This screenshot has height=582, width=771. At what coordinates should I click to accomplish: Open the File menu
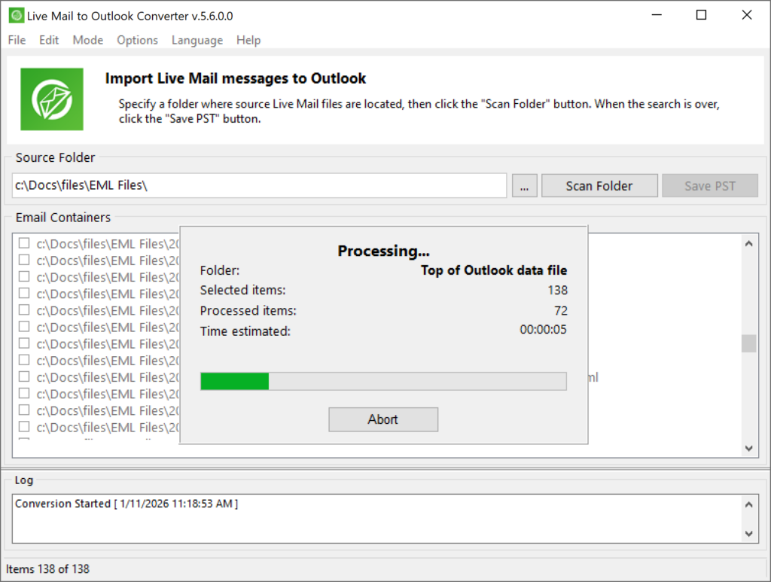[x=16, y=40]
